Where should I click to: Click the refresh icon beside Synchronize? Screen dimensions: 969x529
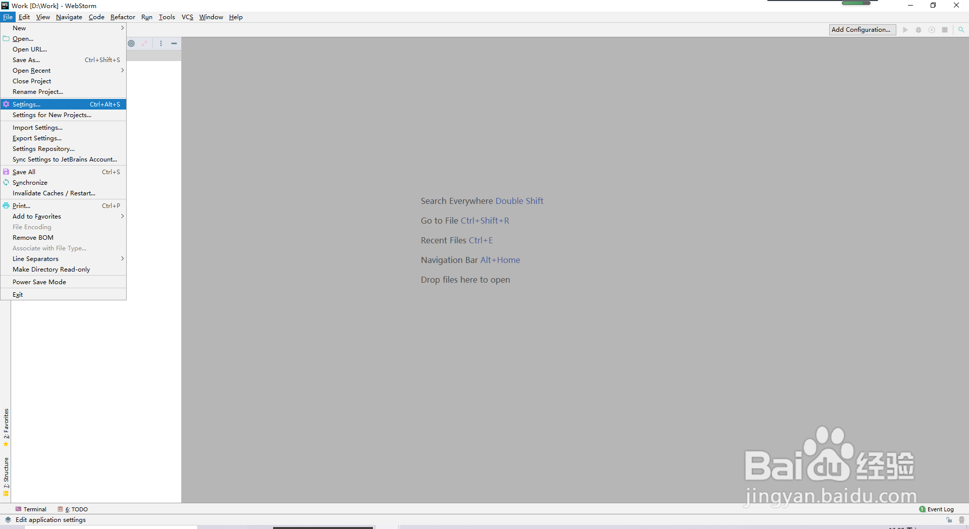click(x=6, y=183)
